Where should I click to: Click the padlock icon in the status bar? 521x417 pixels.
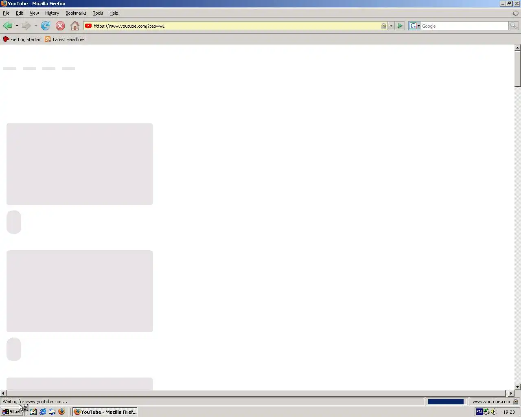516,402
